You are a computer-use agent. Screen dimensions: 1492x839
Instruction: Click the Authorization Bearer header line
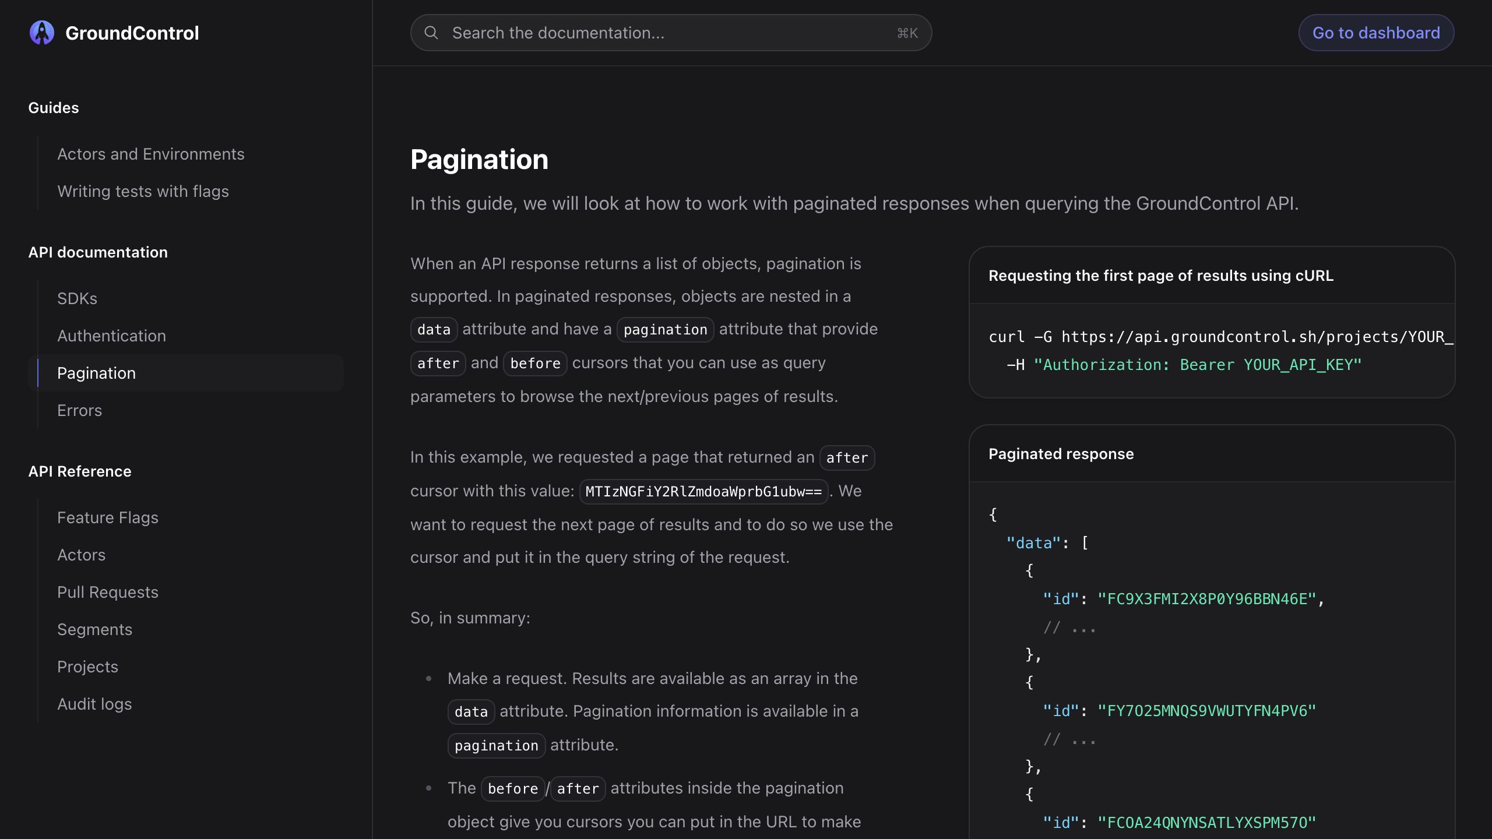[1184, 365]
